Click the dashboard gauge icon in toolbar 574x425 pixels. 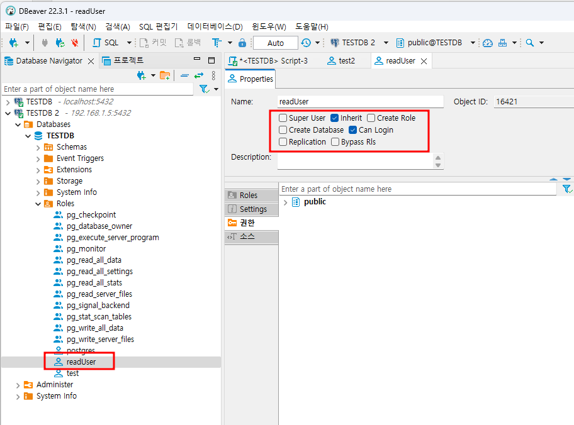tap(488, 43)
